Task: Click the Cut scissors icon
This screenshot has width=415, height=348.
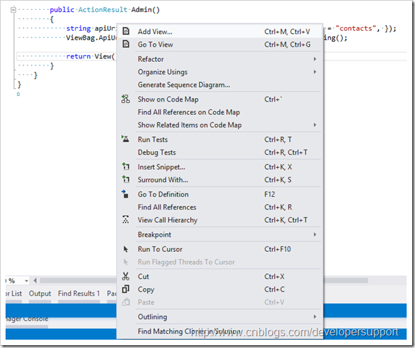Action: click(x=126, y=276)
